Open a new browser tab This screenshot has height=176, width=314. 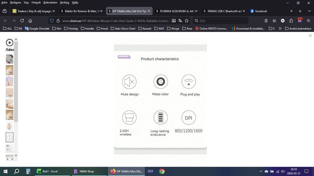pyautogui.click(x=300, y=11)
